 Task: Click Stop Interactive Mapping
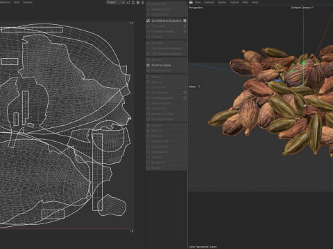point(166,54)
